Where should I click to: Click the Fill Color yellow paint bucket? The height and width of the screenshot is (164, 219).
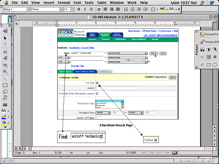4,123
